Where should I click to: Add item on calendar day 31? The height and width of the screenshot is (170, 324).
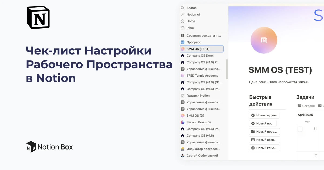[300, 129]
